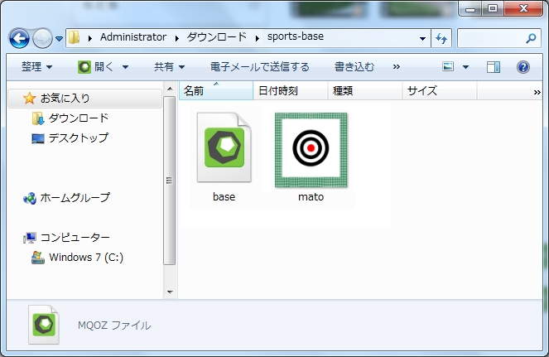
Task: Click the forward navigation arrow button
Action: click(x=42, y=38)
